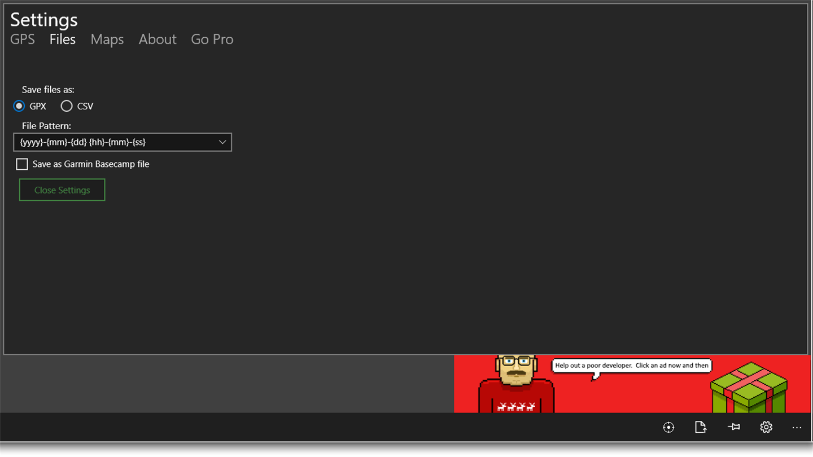This screenshot has width=813, height=457.
Task: Click the pixel developer character
Action: point(516,384)
